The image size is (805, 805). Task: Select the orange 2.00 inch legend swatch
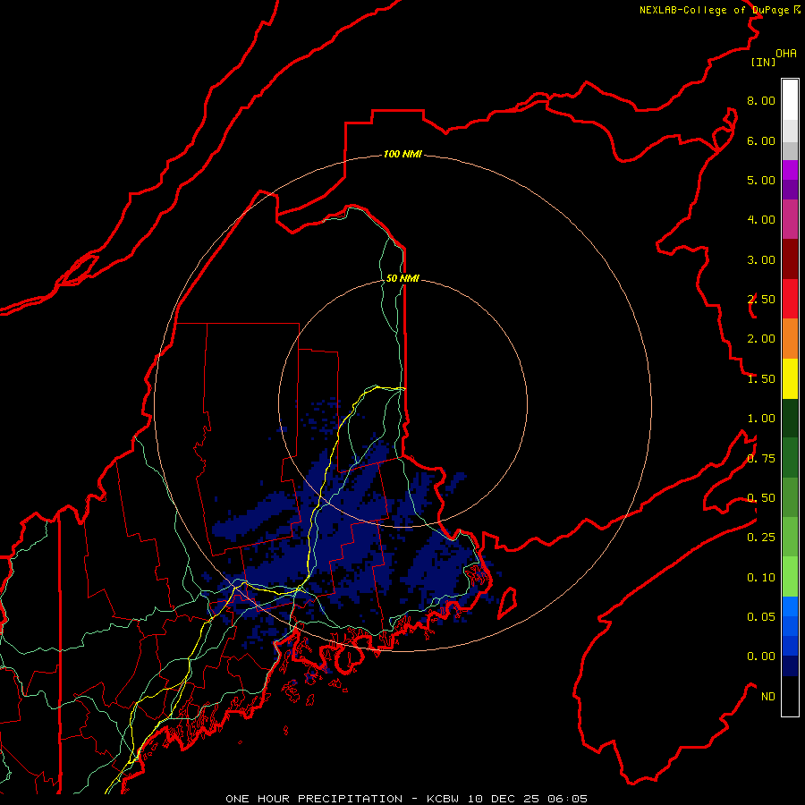point(790,338)
